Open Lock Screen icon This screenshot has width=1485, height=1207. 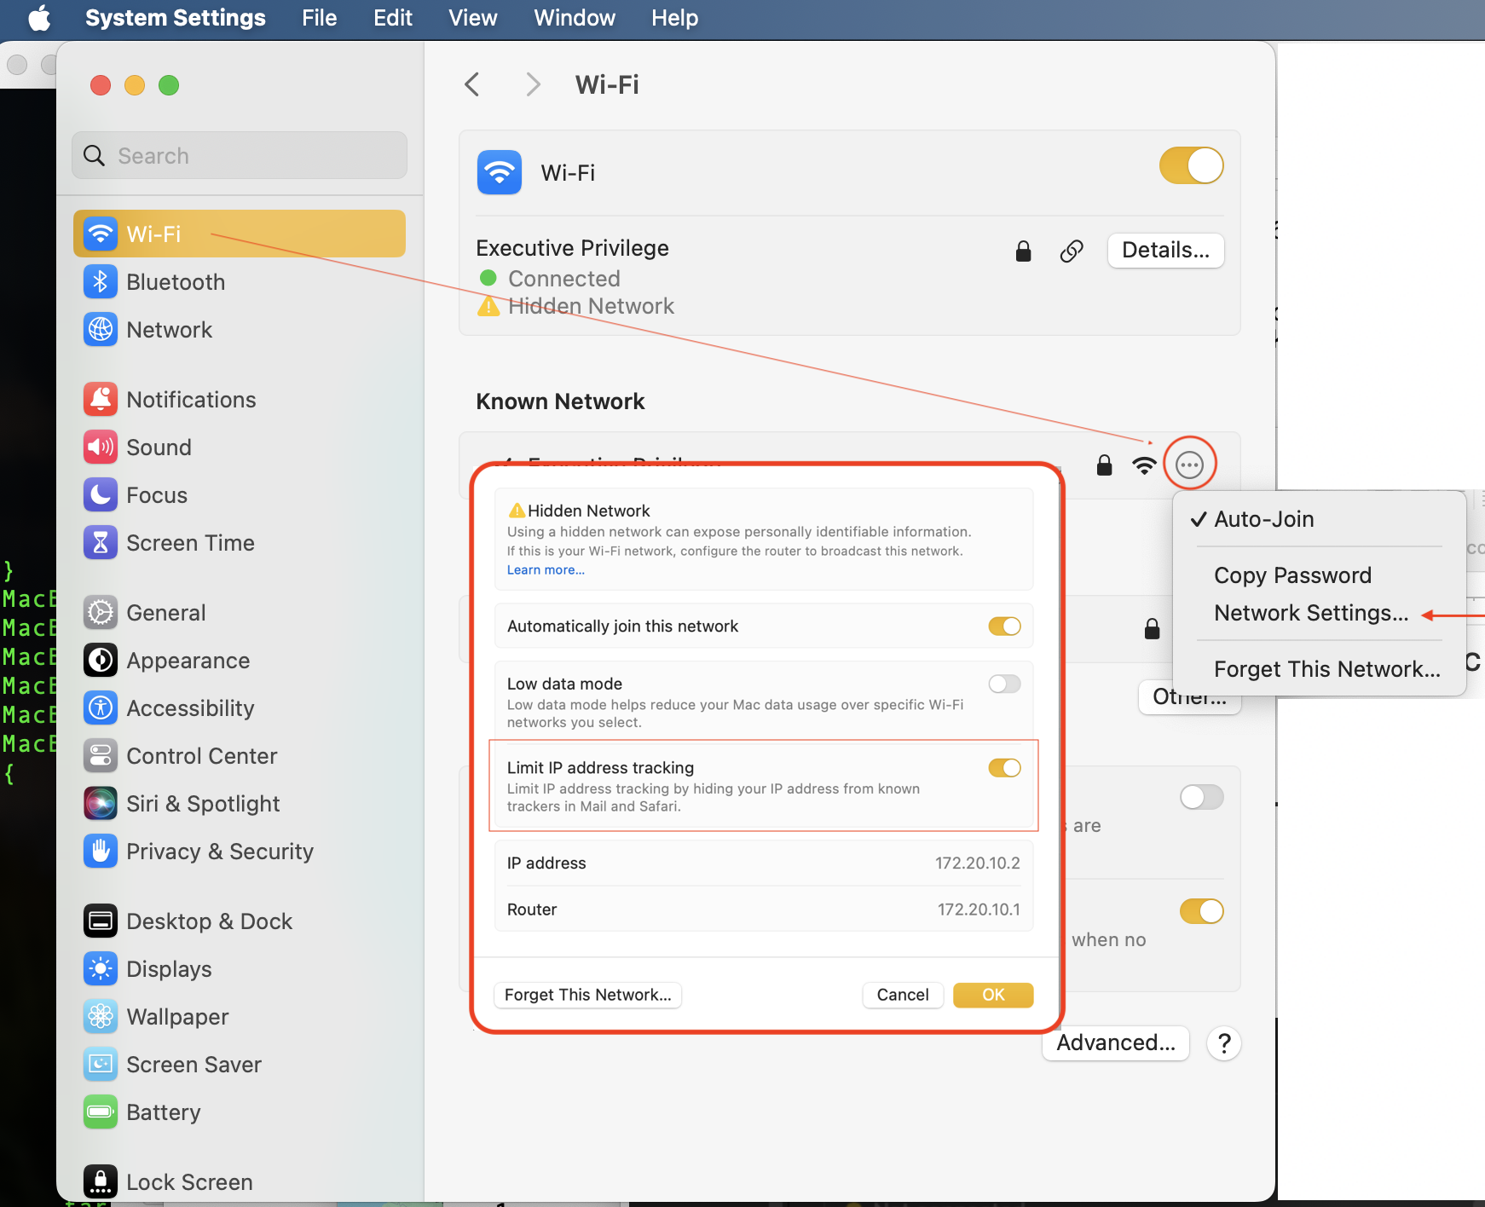[x=101, y=1181]
